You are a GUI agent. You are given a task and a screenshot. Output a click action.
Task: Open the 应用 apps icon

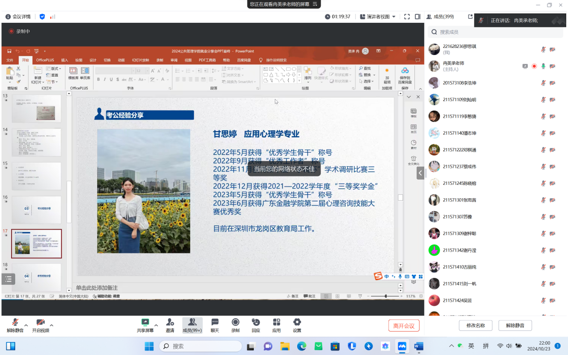(276, 325)
